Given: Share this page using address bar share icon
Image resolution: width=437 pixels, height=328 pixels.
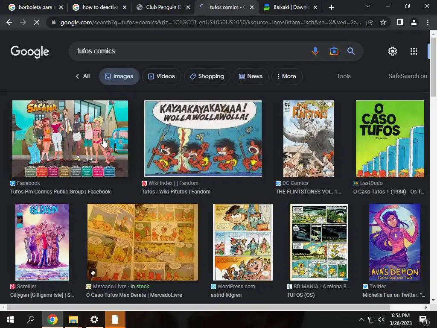Looking at the screenshot, I should pos(370,22).
